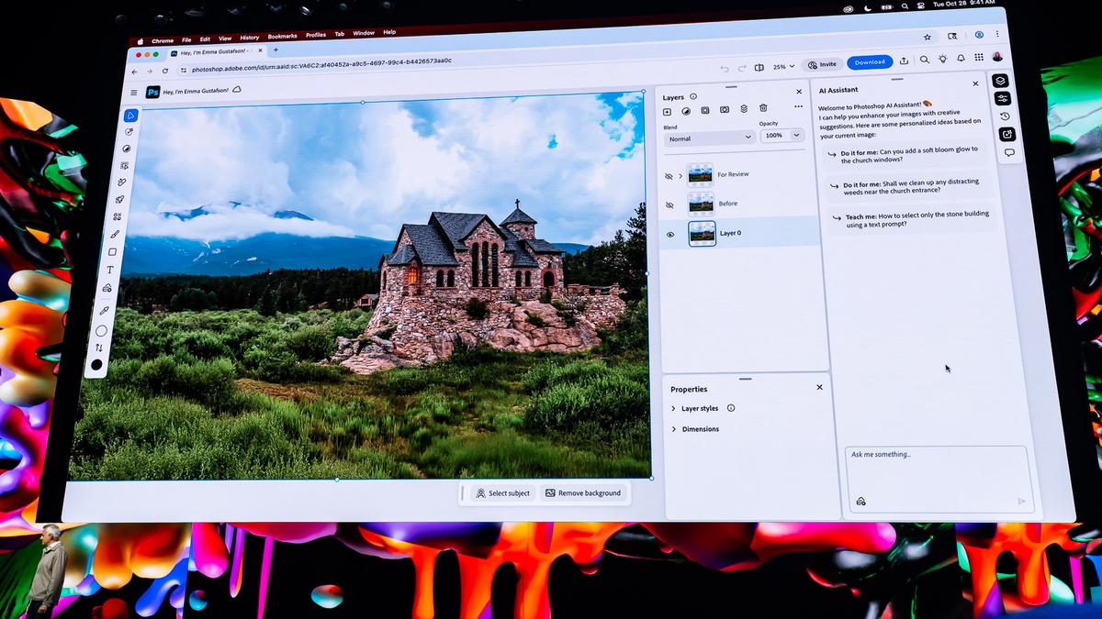Click the Invite button
Screen dimensions: 1102x619
point(822,64)
